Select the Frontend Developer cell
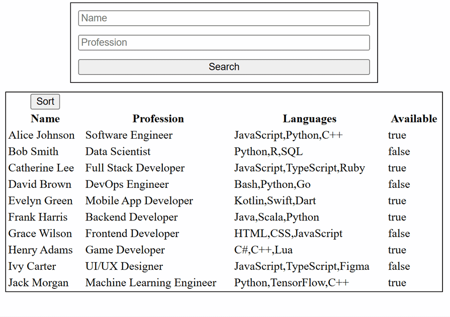The image size is (450, 317). coord(132,233)
